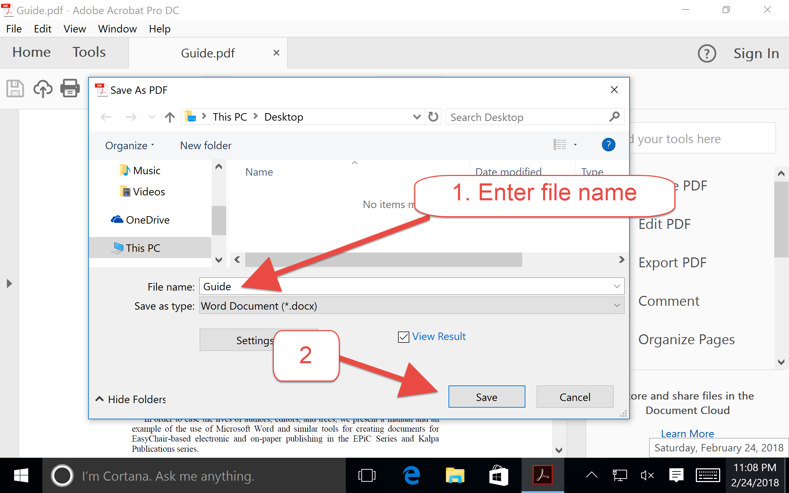
Task: Click the Forward arrow in Save dialog
Action: (x=131, y=117)
